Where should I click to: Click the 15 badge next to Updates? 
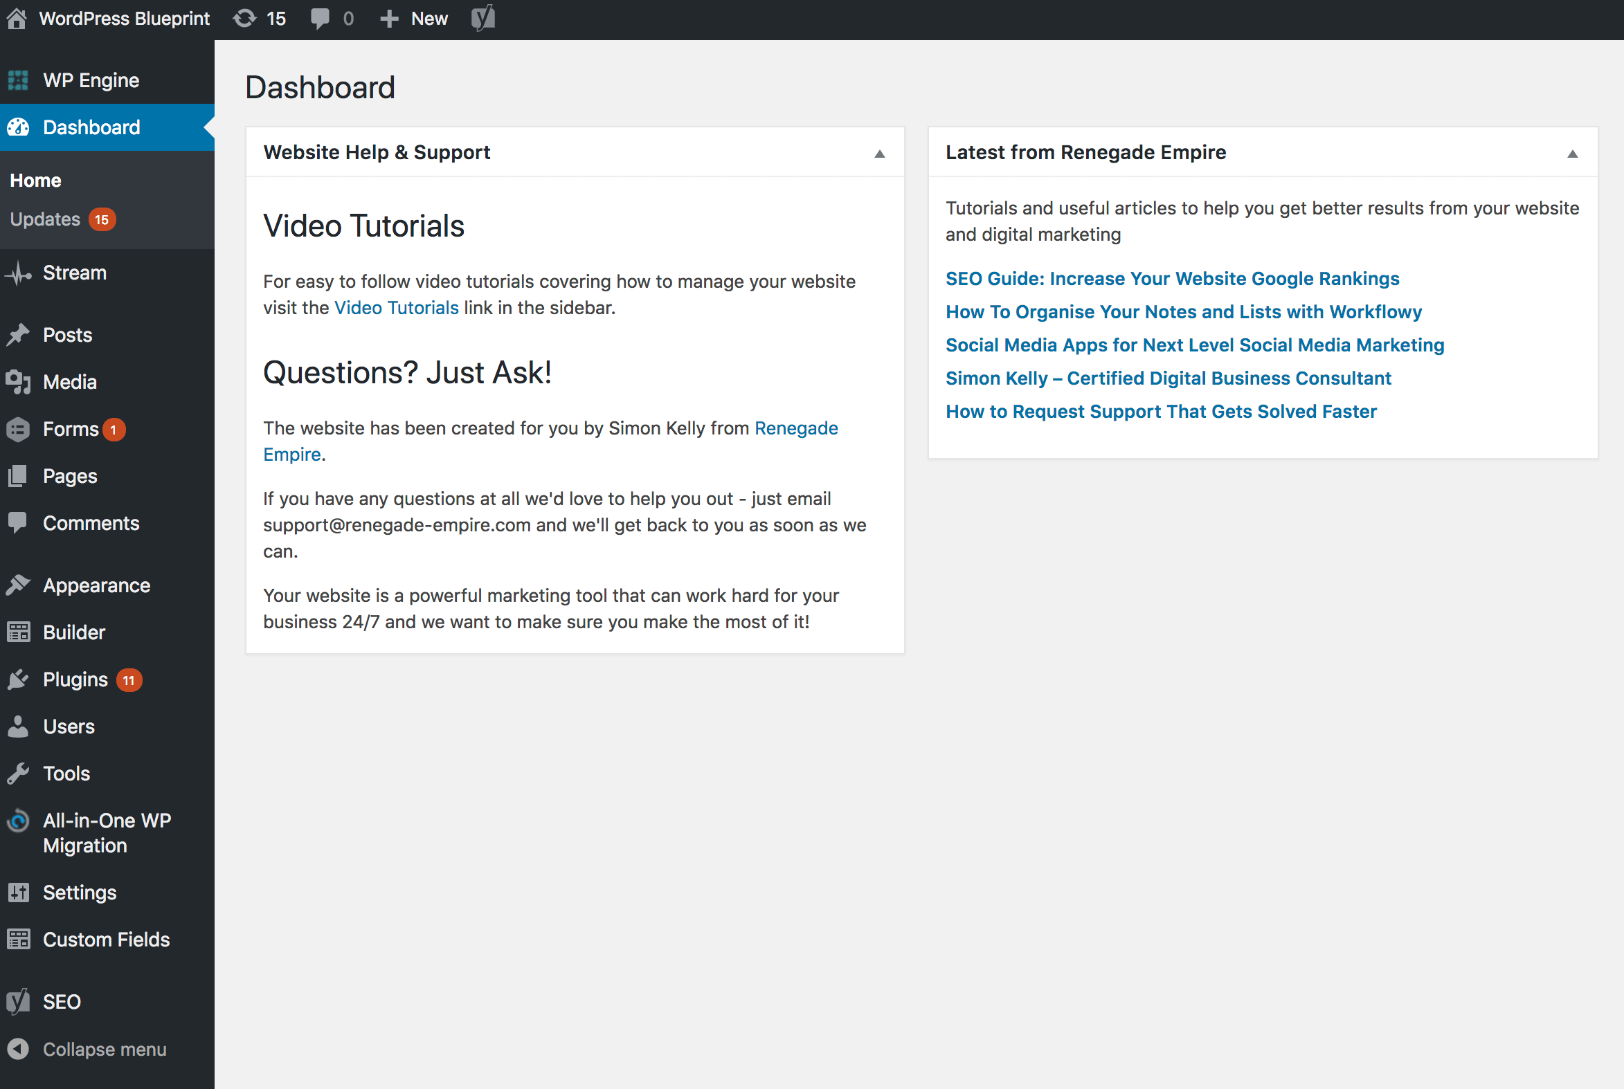click(102, 220)
